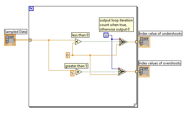Viewport: 186px width, 115px height.
Task: Click the loop resize corner handle
Action: (x=135, y=105)
